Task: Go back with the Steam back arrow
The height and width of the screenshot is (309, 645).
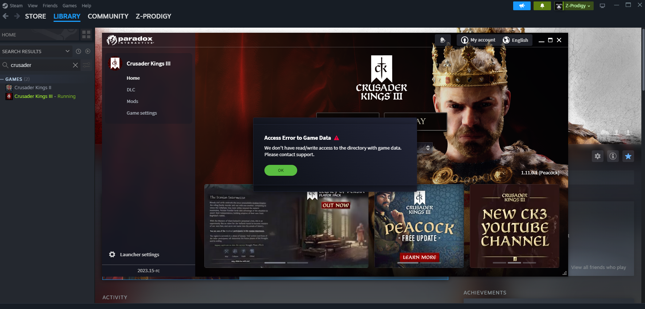Action: tap(5, 16)
